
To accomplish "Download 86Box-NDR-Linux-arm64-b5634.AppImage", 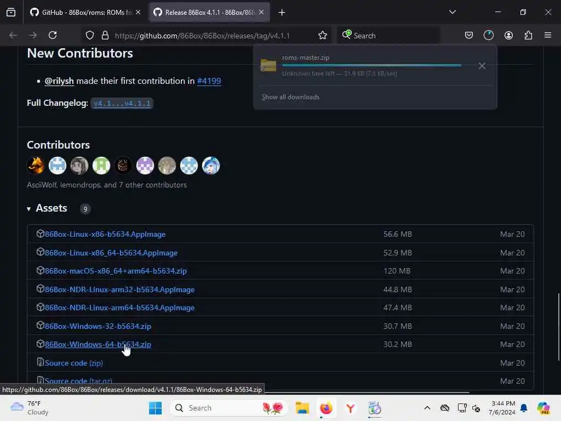I will point(119,308).
